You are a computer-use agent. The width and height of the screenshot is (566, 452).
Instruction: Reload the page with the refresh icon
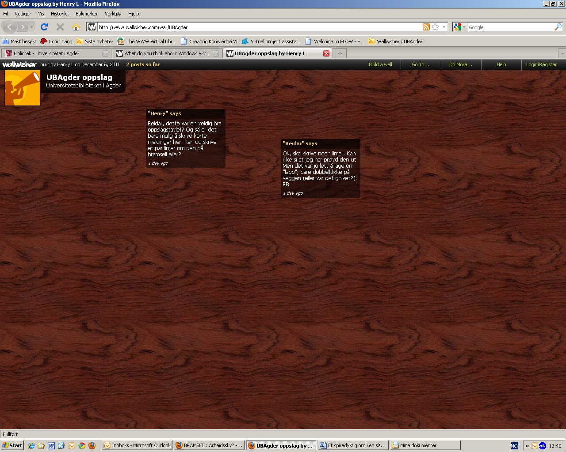44,27
